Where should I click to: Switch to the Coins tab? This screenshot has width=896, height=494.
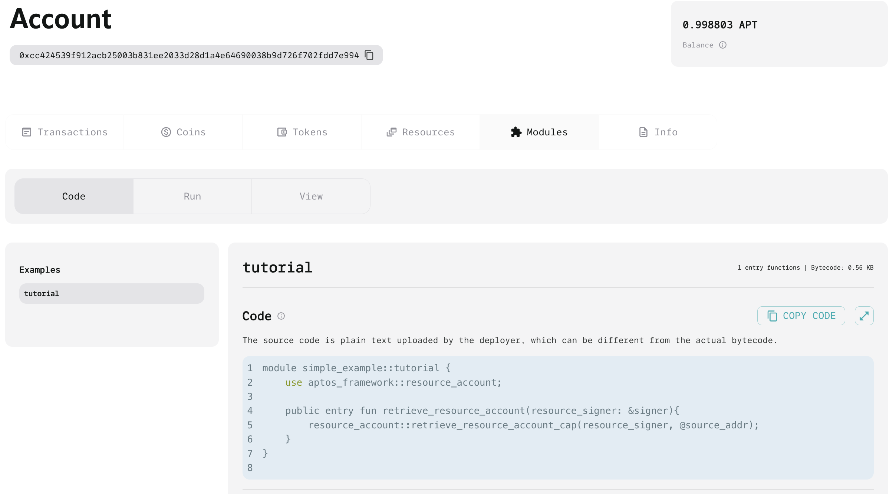click(x=183, y=132)
